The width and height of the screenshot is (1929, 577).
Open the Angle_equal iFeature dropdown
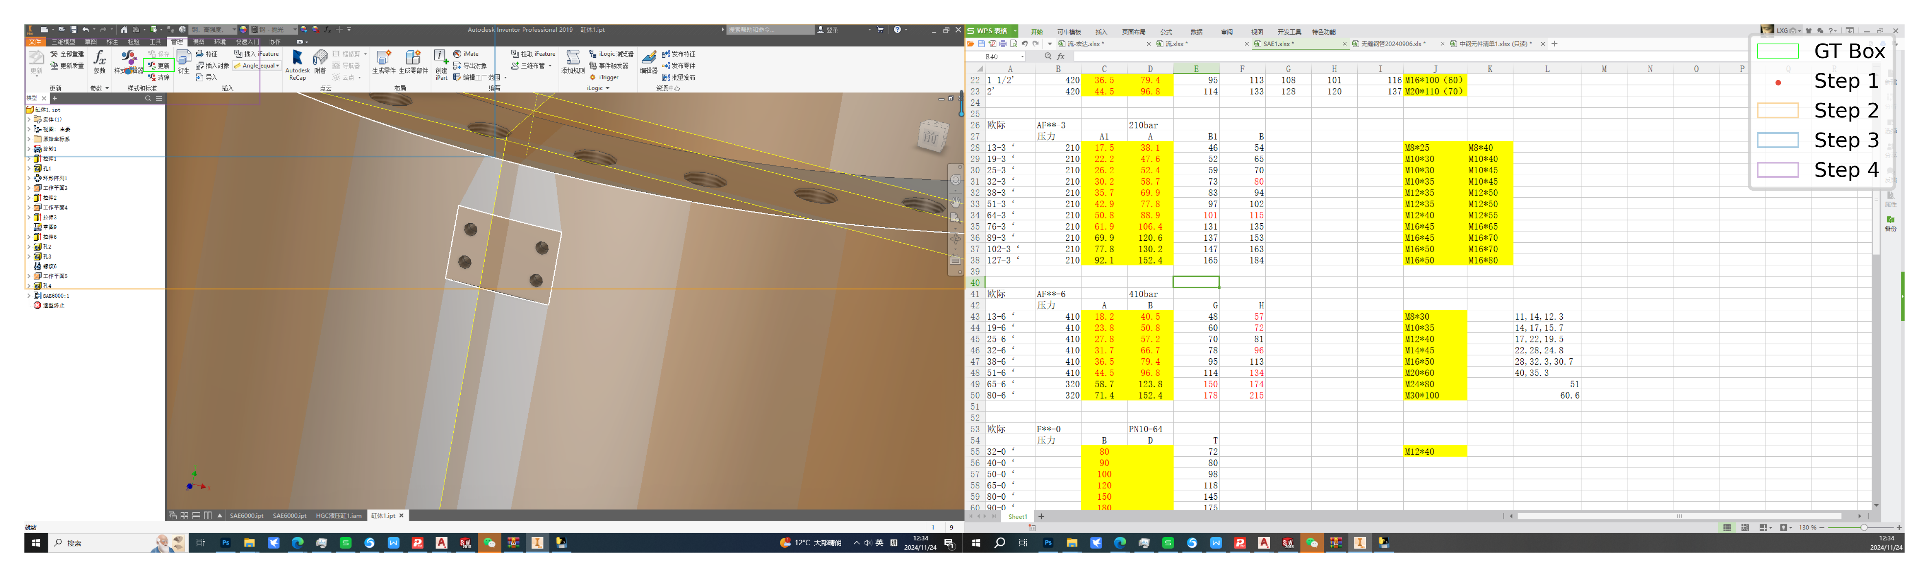click(x=277, y=66)
